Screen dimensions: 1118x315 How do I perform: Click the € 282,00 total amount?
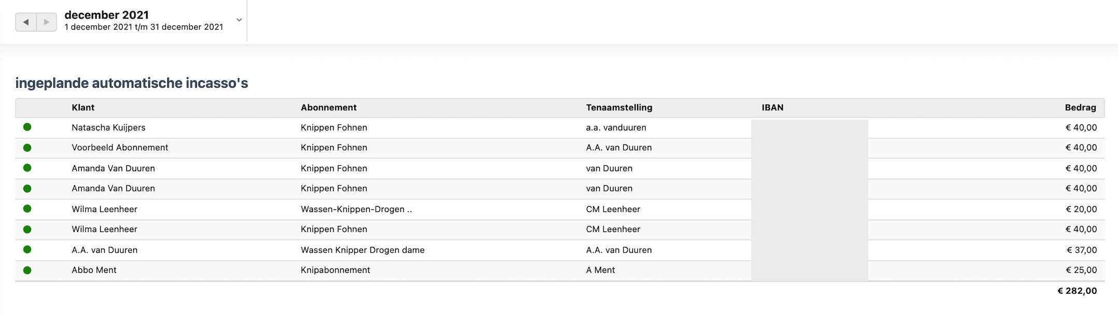[x=1077, y=291]
